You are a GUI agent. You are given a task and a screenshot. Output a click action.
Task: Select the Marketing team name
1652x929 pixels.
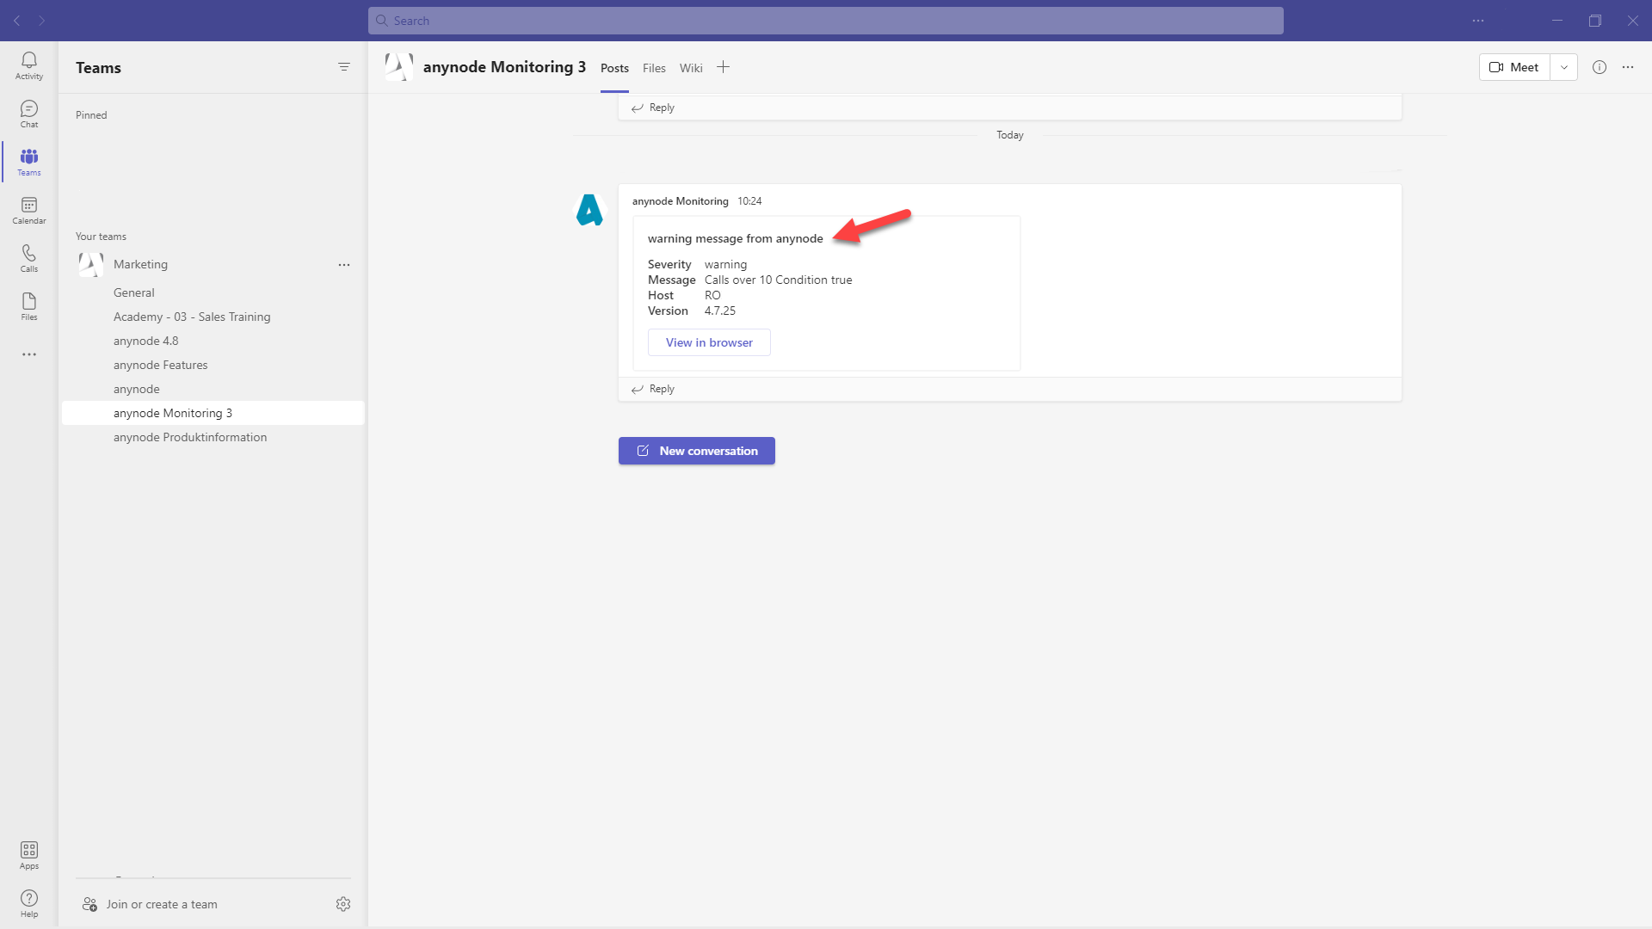(140, 265)
